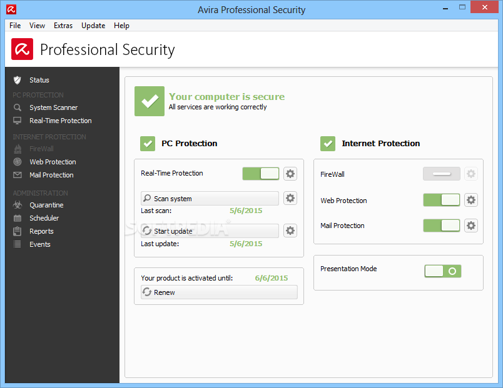Click the activation date 6/6/2015

click(272, 278)
